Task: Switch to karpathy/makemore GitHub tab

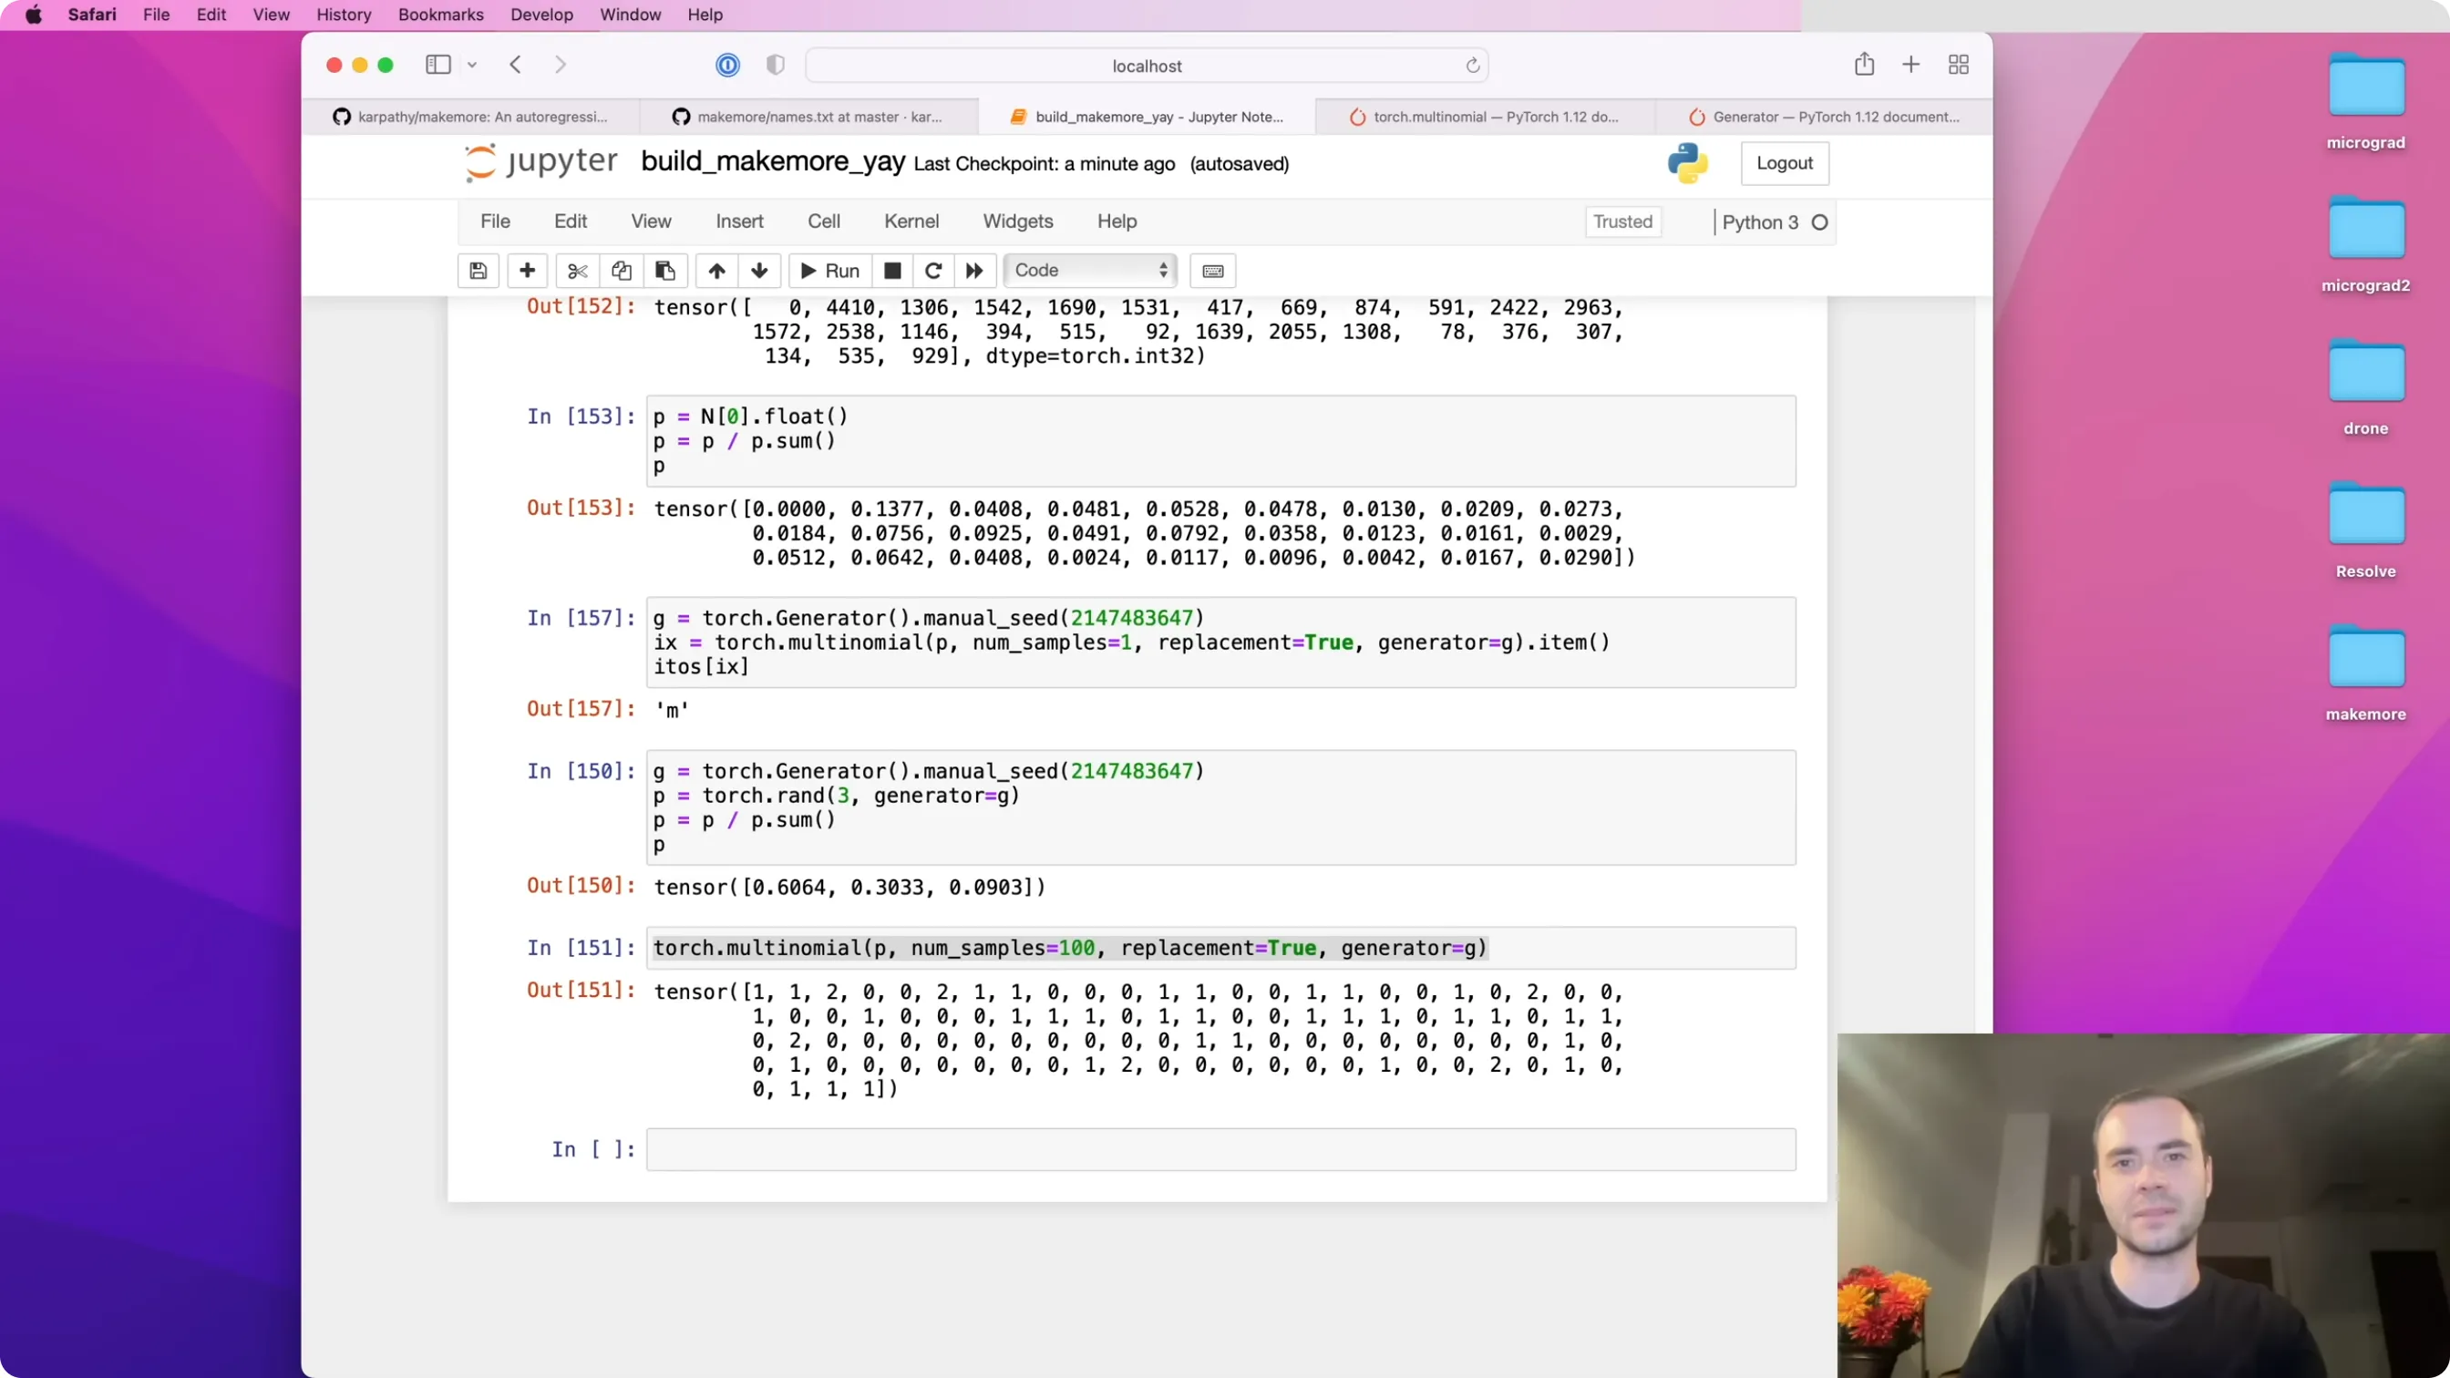Action: pos(471,117)
